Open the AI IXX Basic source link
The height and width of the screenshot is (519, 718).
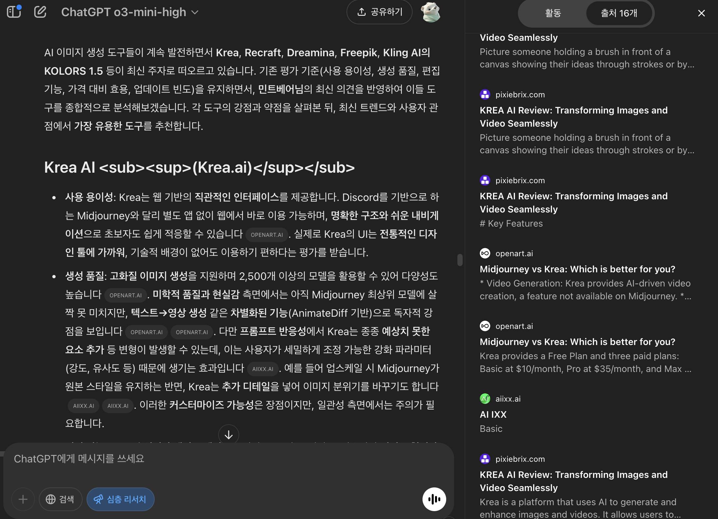[493, 414]
